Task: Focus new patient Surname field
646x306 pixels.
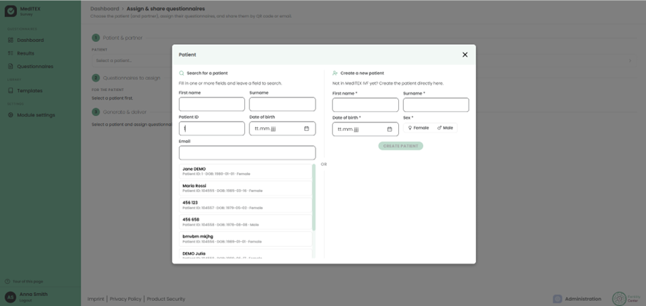Action: click(436, 105)
